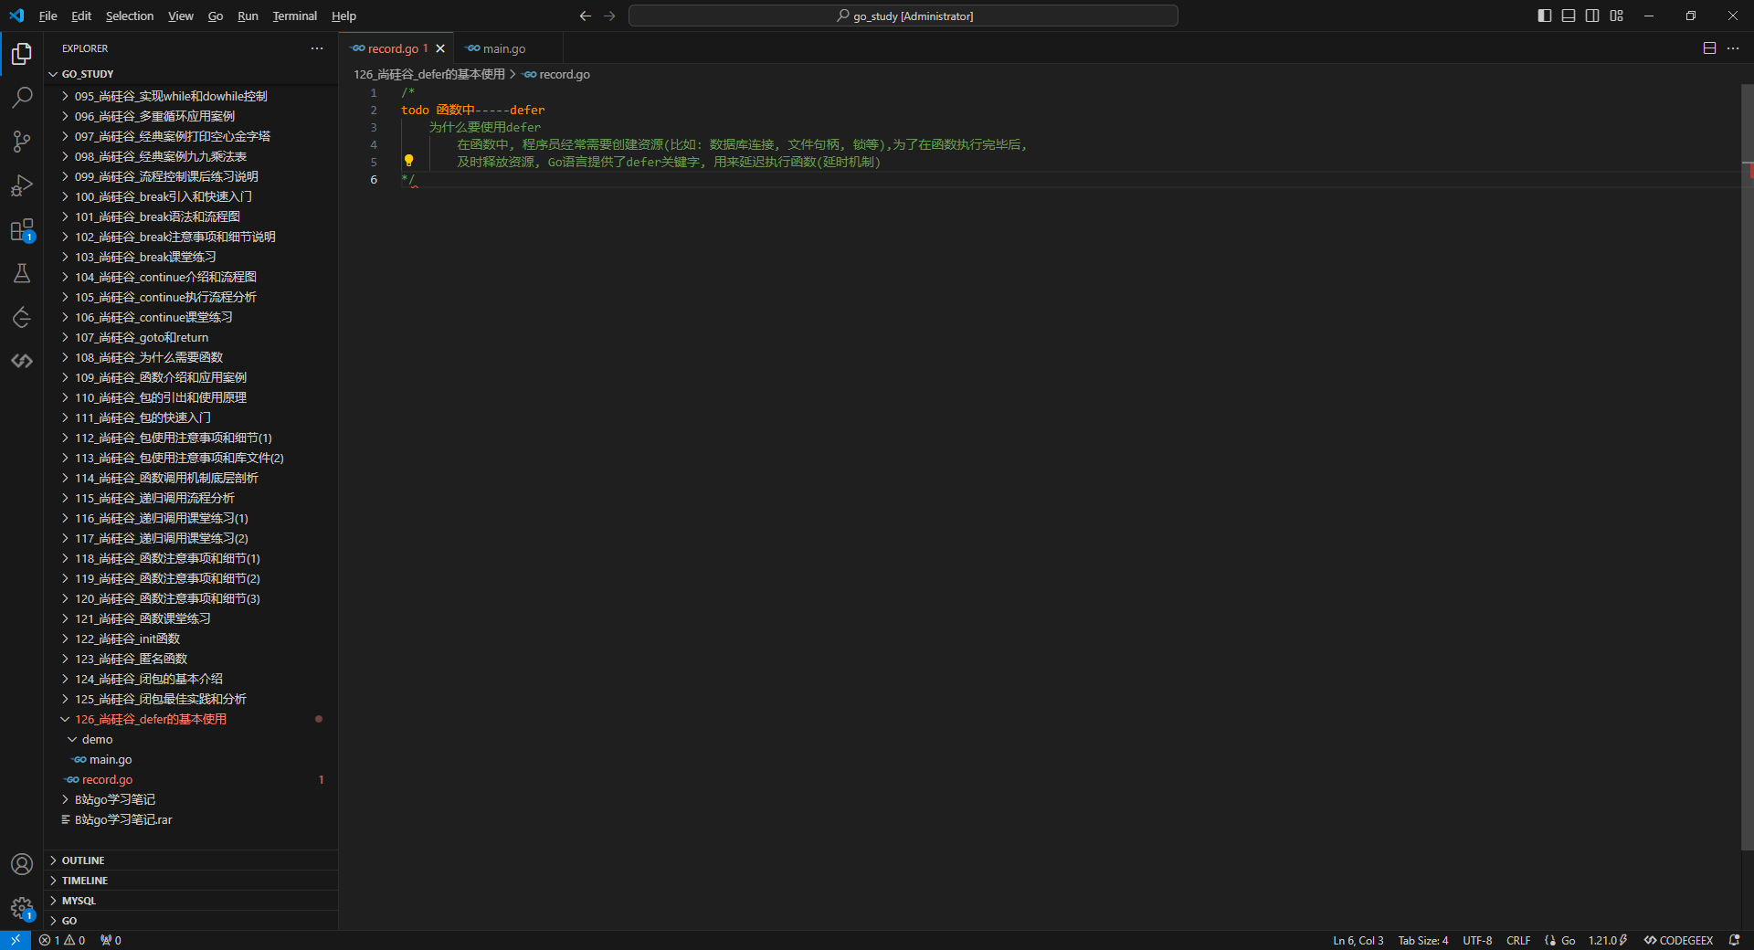Image resolution: width=1754 pixels, height=950 pixels.
Task: Open the View menu
Action: [181, 16]
